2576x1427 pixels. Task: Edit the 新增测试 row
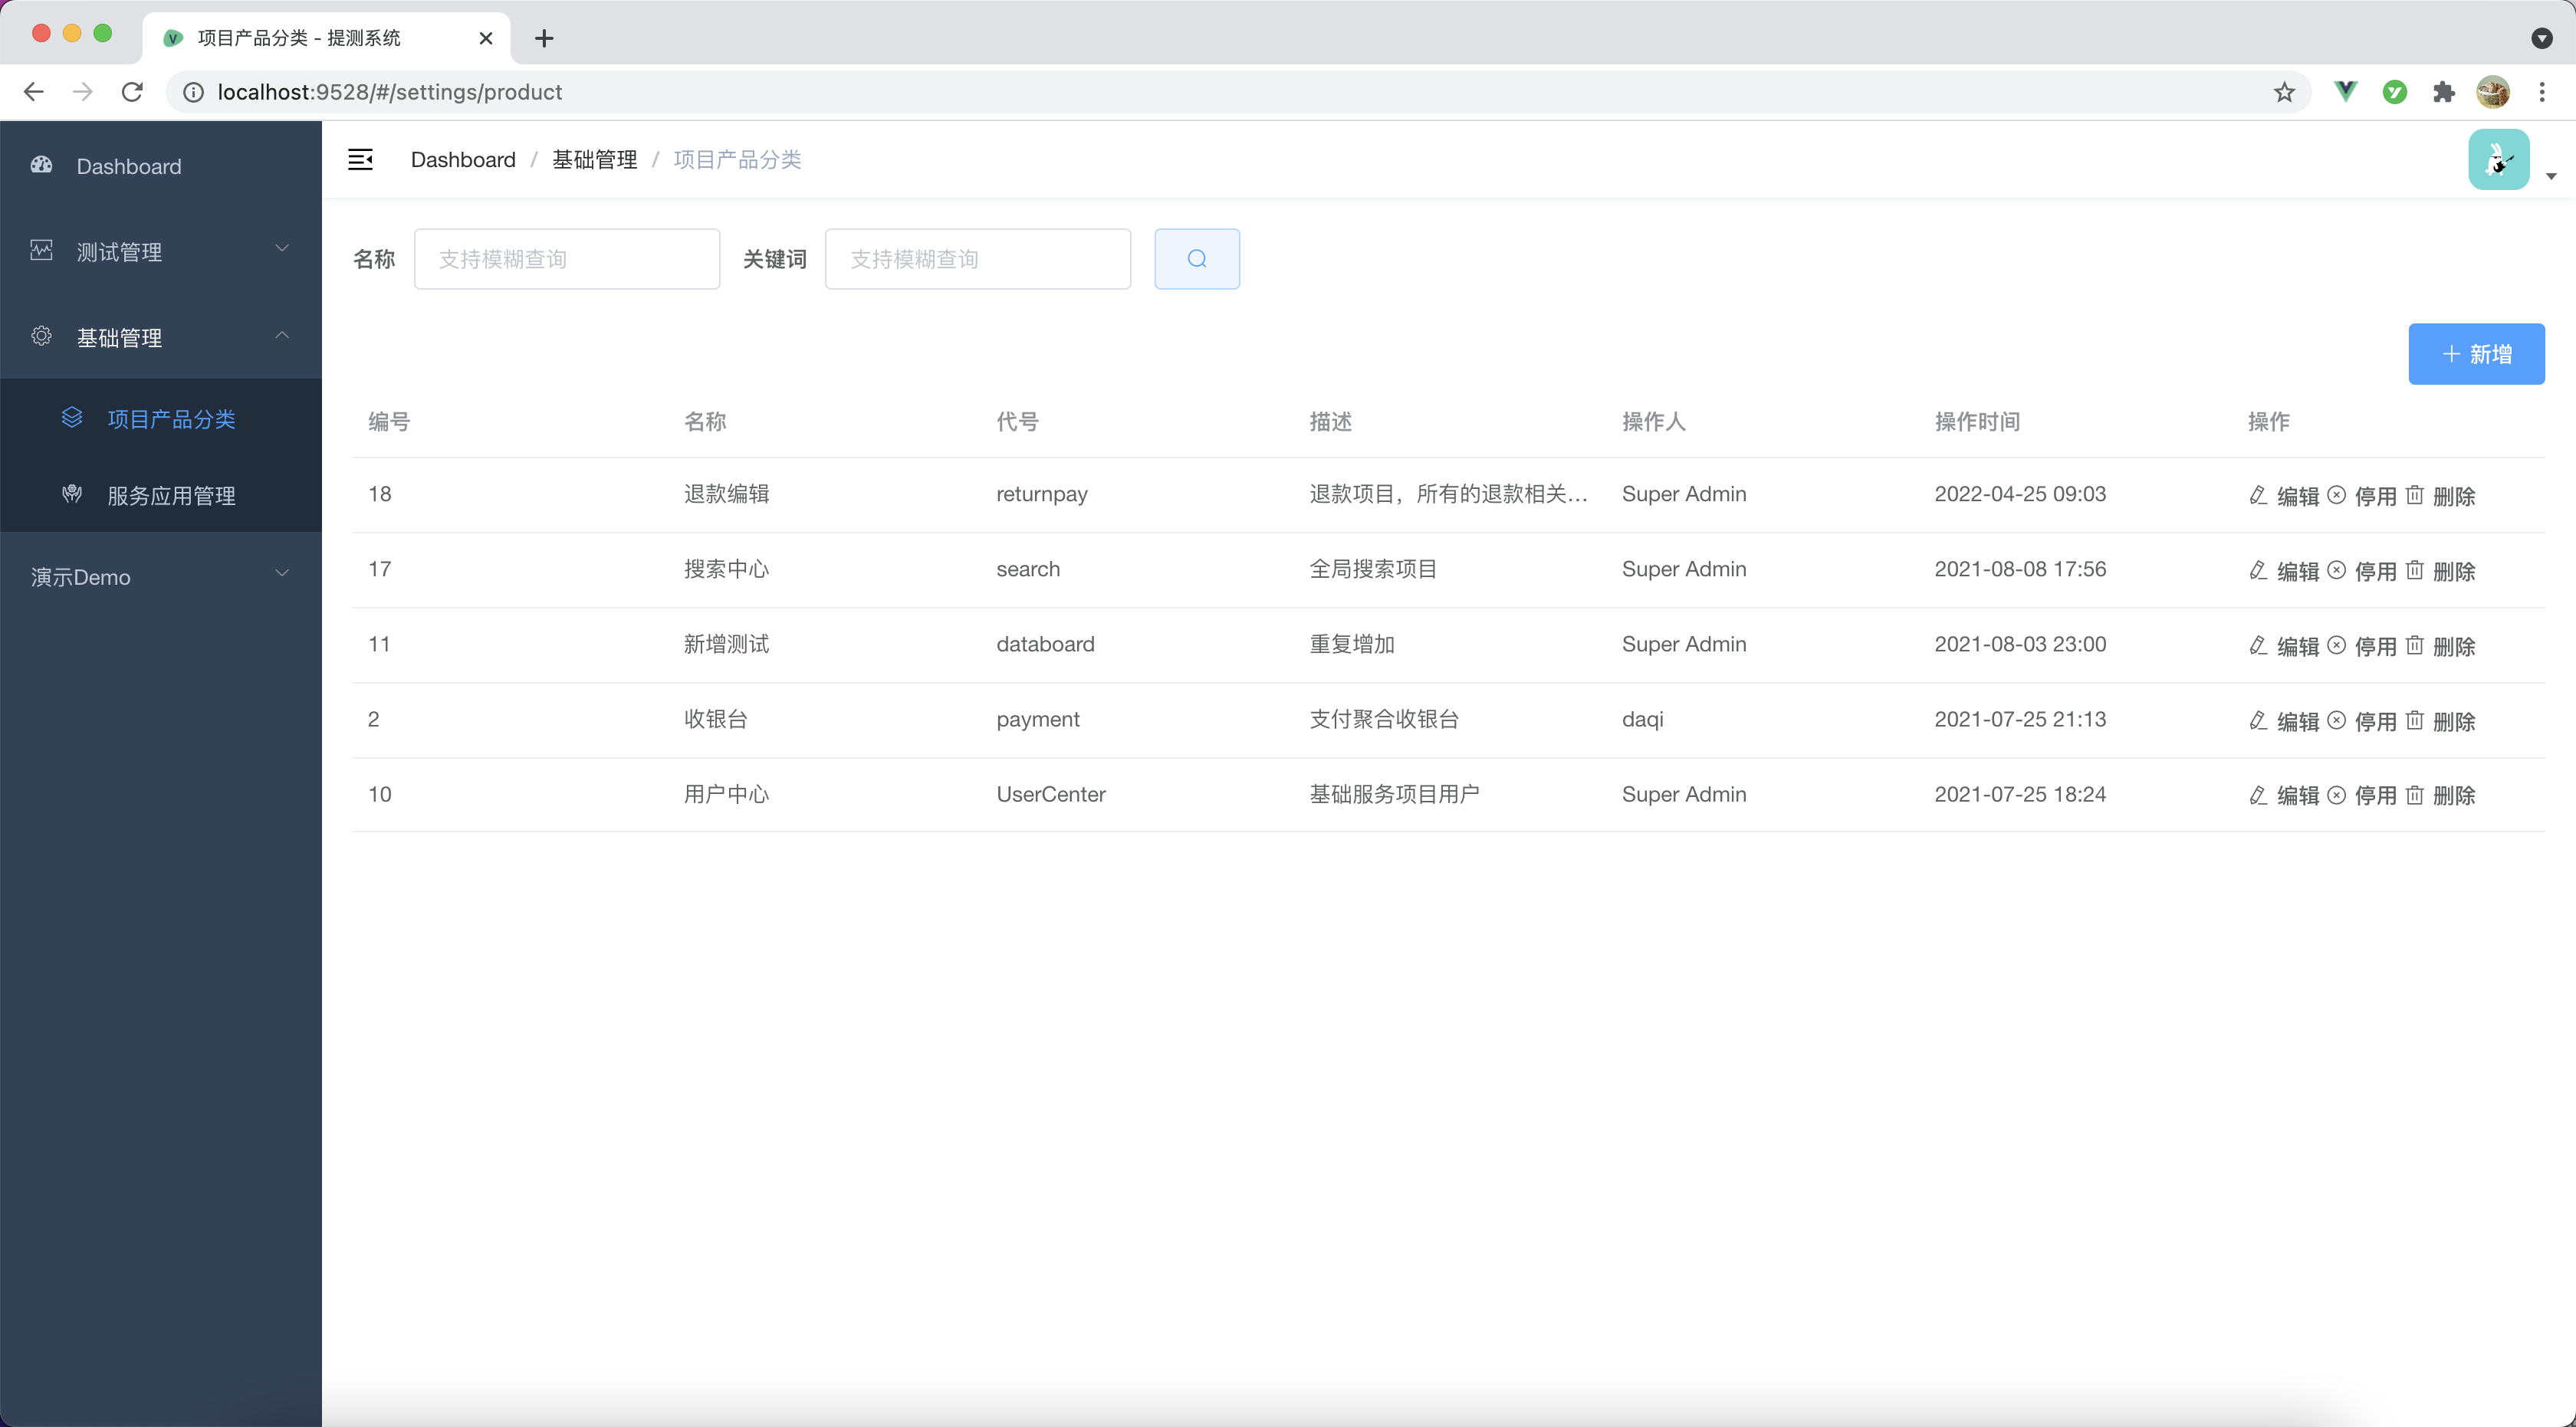[x=2283, y=645]
